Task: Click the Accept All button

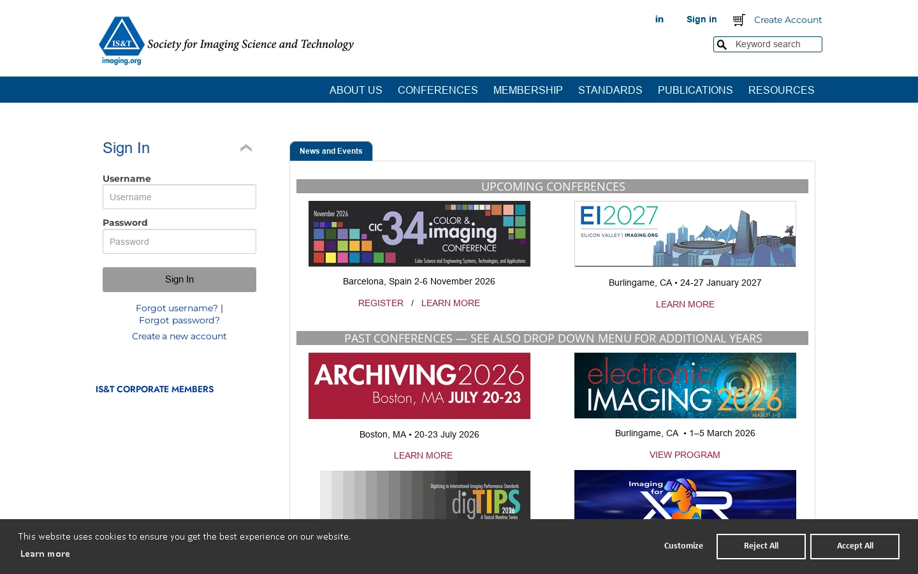Action: point(855,547)
